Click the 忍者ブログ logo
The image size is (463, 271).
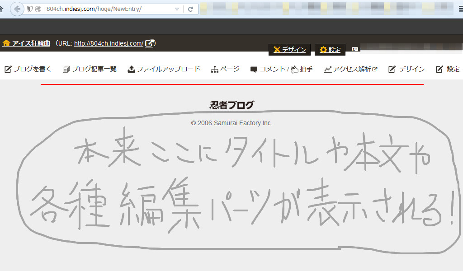(x=232, y=105)
